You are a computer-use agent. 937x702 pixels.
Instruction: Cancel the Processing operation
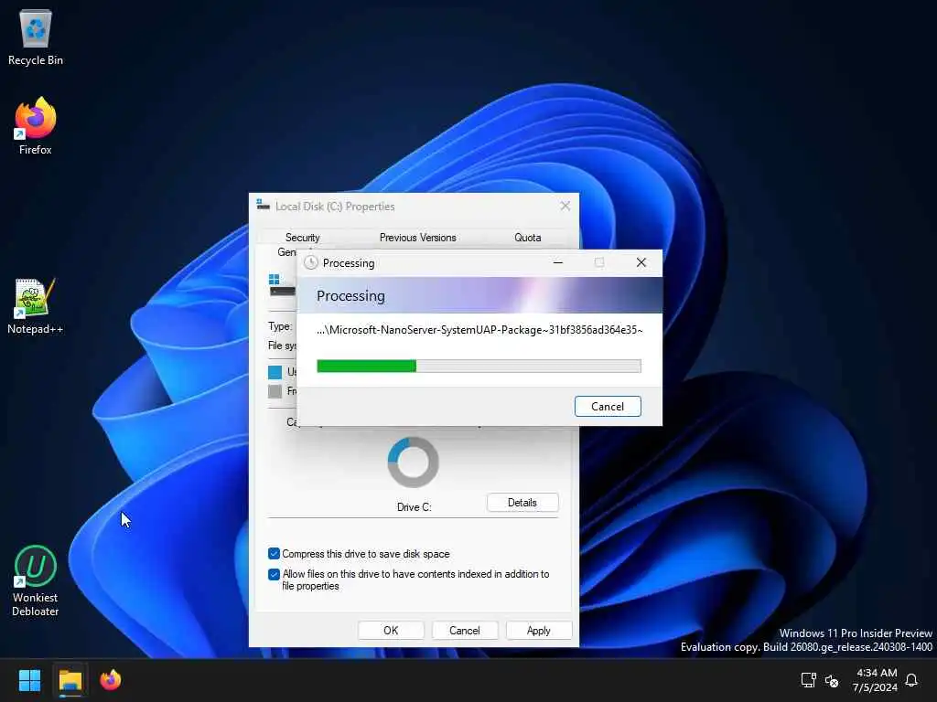click(x=608, y=407)
